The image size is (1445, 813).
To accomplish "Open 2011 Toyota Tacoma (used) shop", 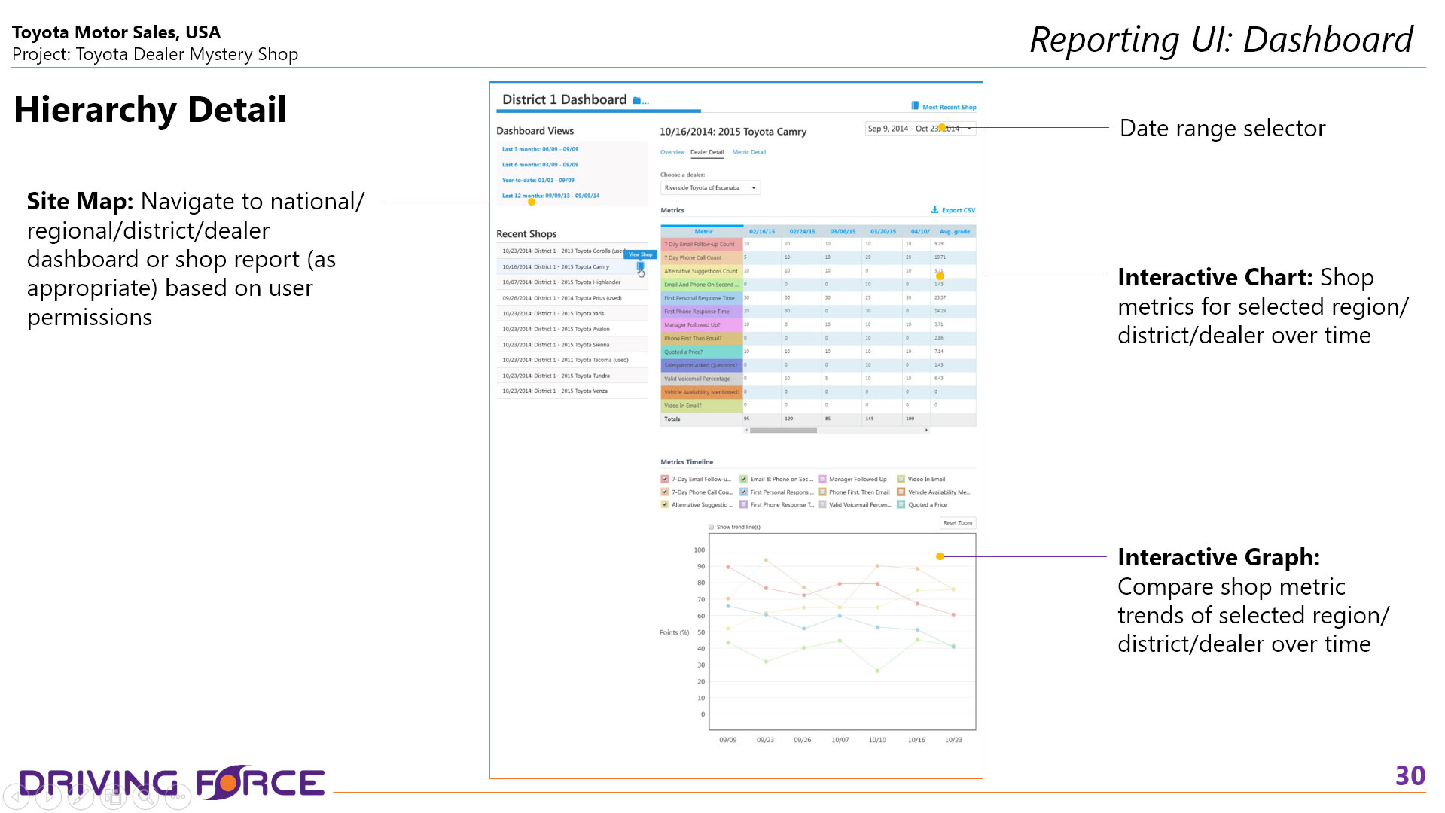I will pos(572,361).
